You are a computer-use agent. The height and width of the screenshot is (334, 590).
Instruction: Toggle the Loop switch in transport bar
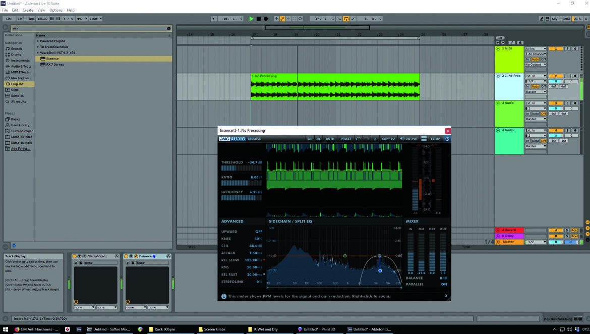coord(346,19)
